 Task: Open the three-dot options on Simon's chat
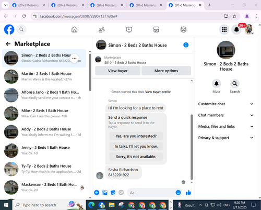[74, 58]
